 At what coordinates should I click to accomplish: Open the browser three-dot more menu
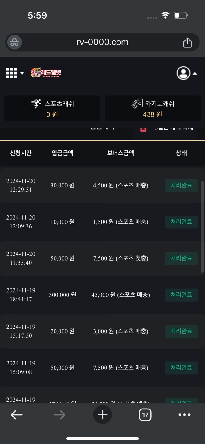tap(184, 415)
